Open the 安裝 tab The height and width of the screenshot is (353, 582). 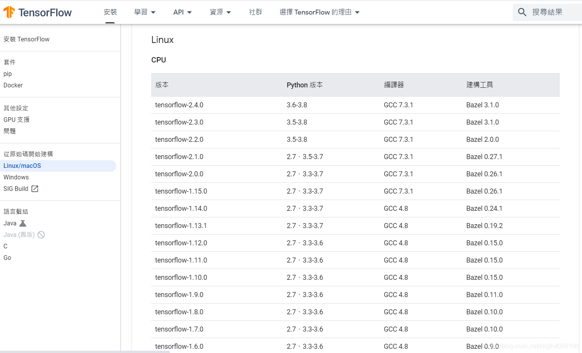point(110,12)
